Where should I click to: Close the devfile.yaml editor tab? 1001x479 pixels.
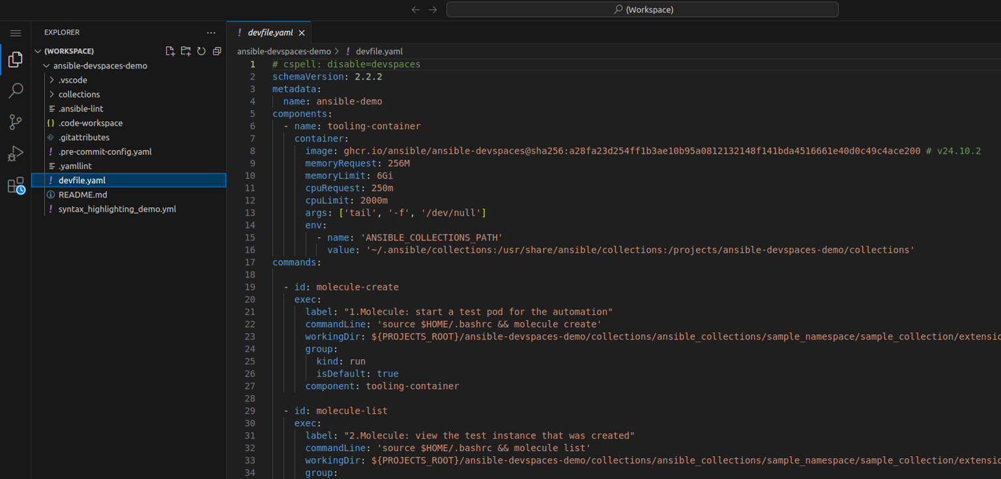point(302,33)
